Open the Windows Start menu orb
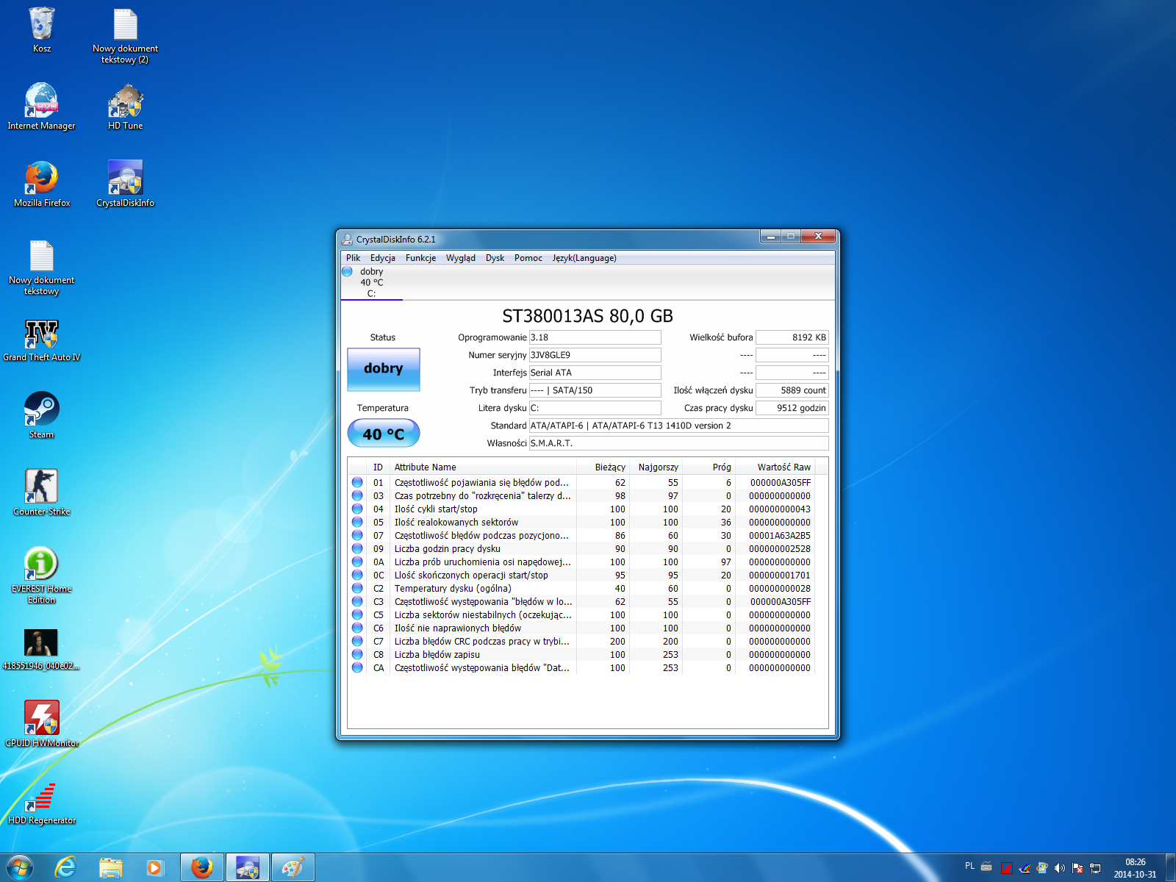 pos(19,868)
